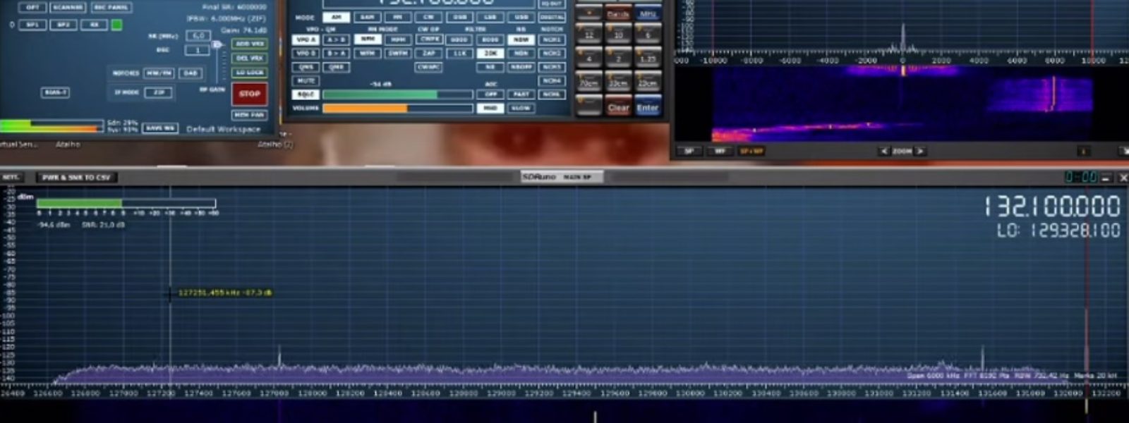This screenshot has width=1129, height=423.
Task: Enable the BIAS-T option
Action: (55, 92)
